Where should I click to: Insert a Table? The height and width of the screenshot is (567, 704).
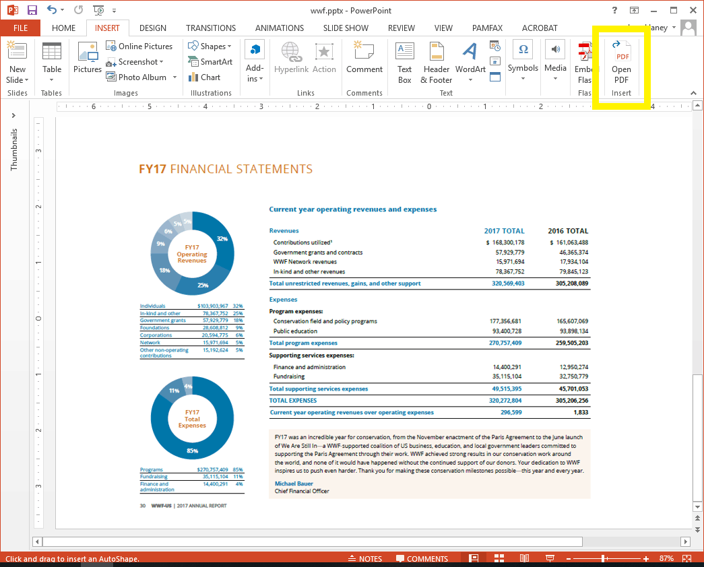coord(52,63)
